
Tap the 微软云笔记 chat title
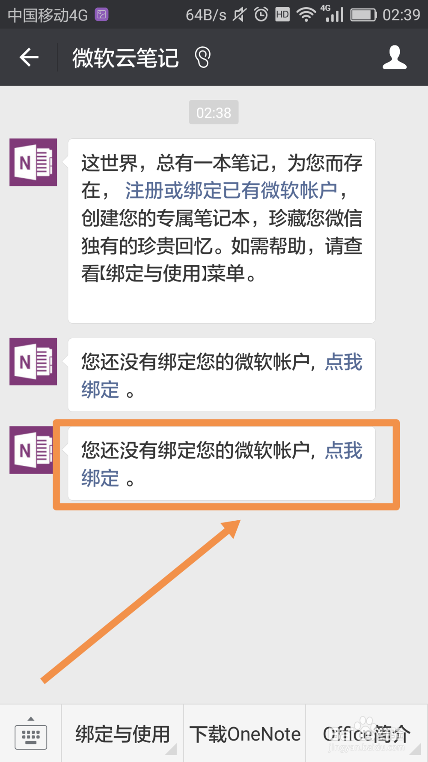click(125, 58)
